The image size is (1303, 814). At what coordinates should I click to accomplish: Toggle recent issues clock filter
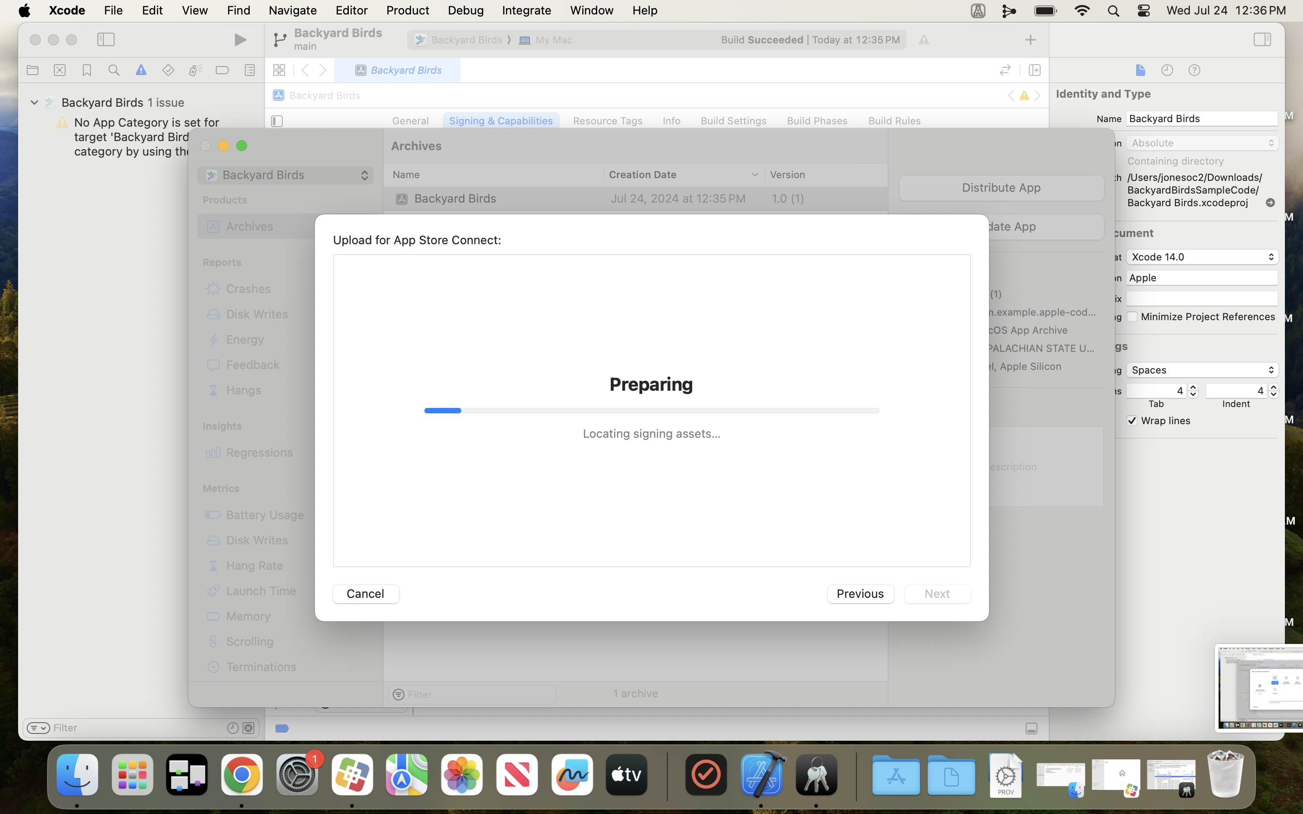[x=233, y=728]
